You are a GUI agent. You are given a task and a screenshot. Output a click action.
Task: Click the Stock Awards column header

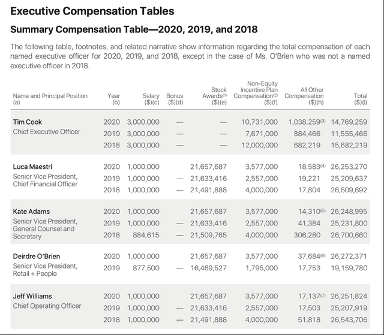[x=215, y=96]
